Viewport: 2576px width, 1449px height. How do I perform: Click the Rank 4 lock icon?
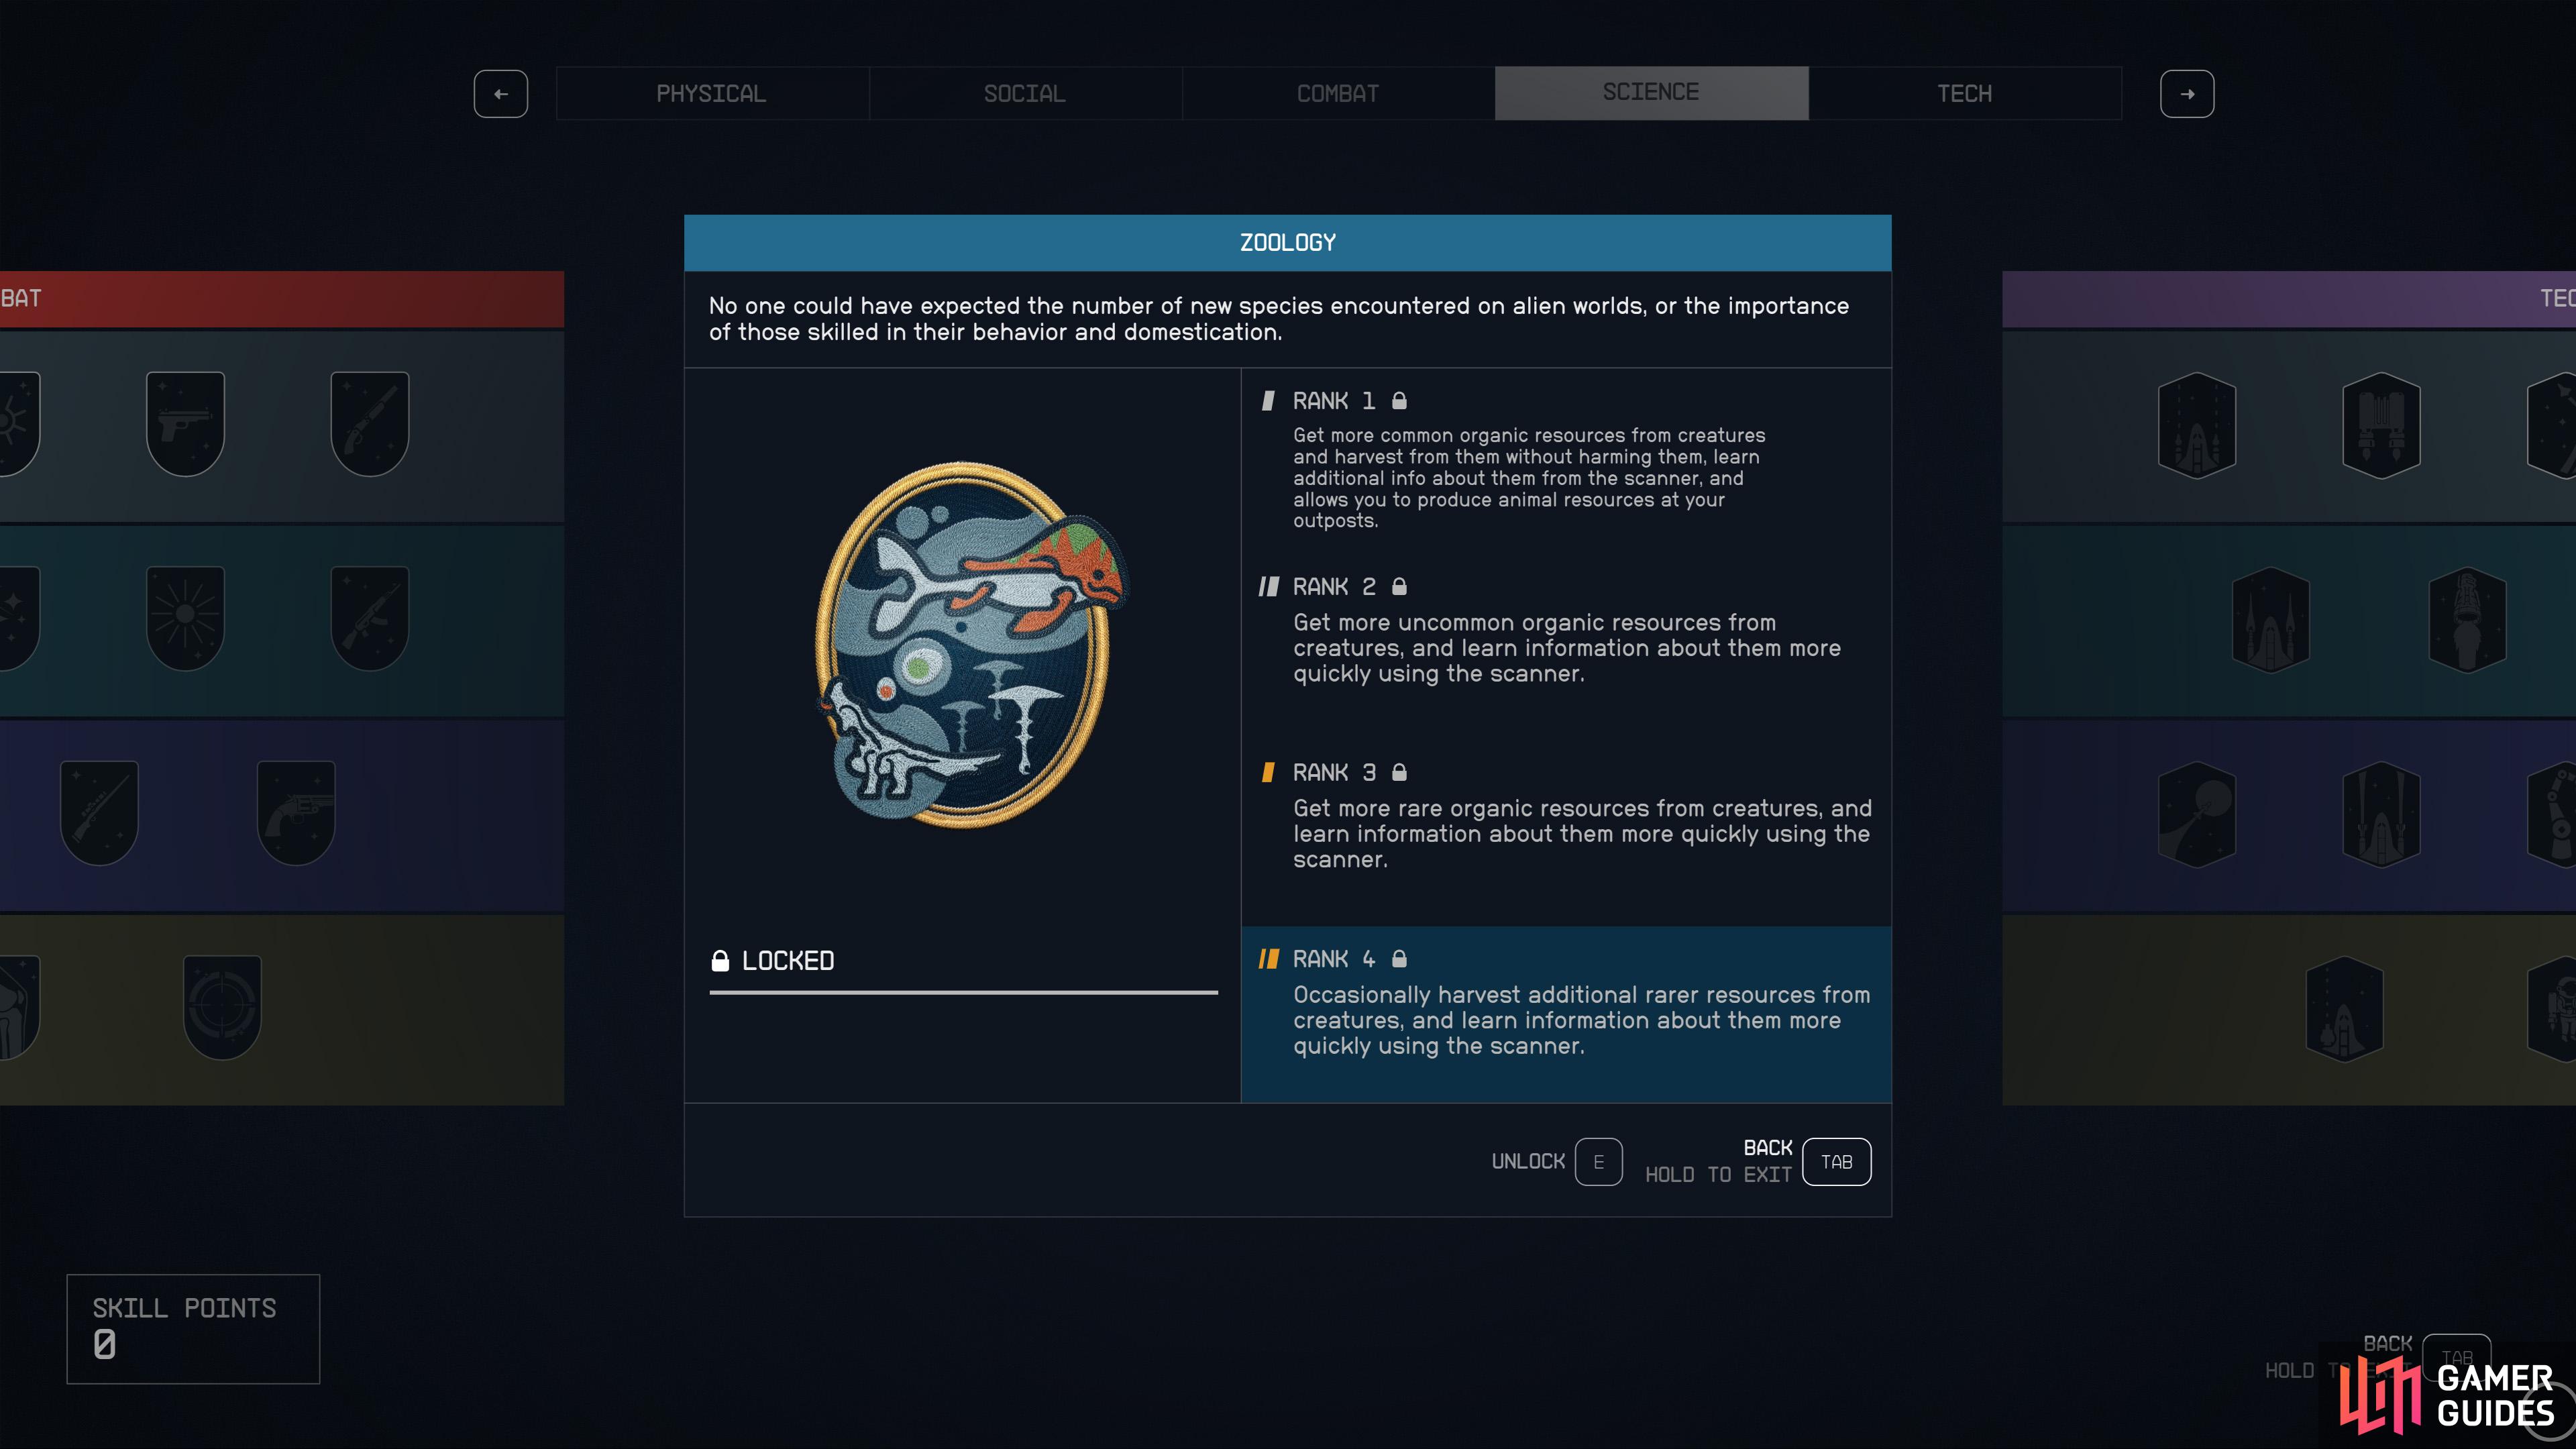click(1399, 959)
